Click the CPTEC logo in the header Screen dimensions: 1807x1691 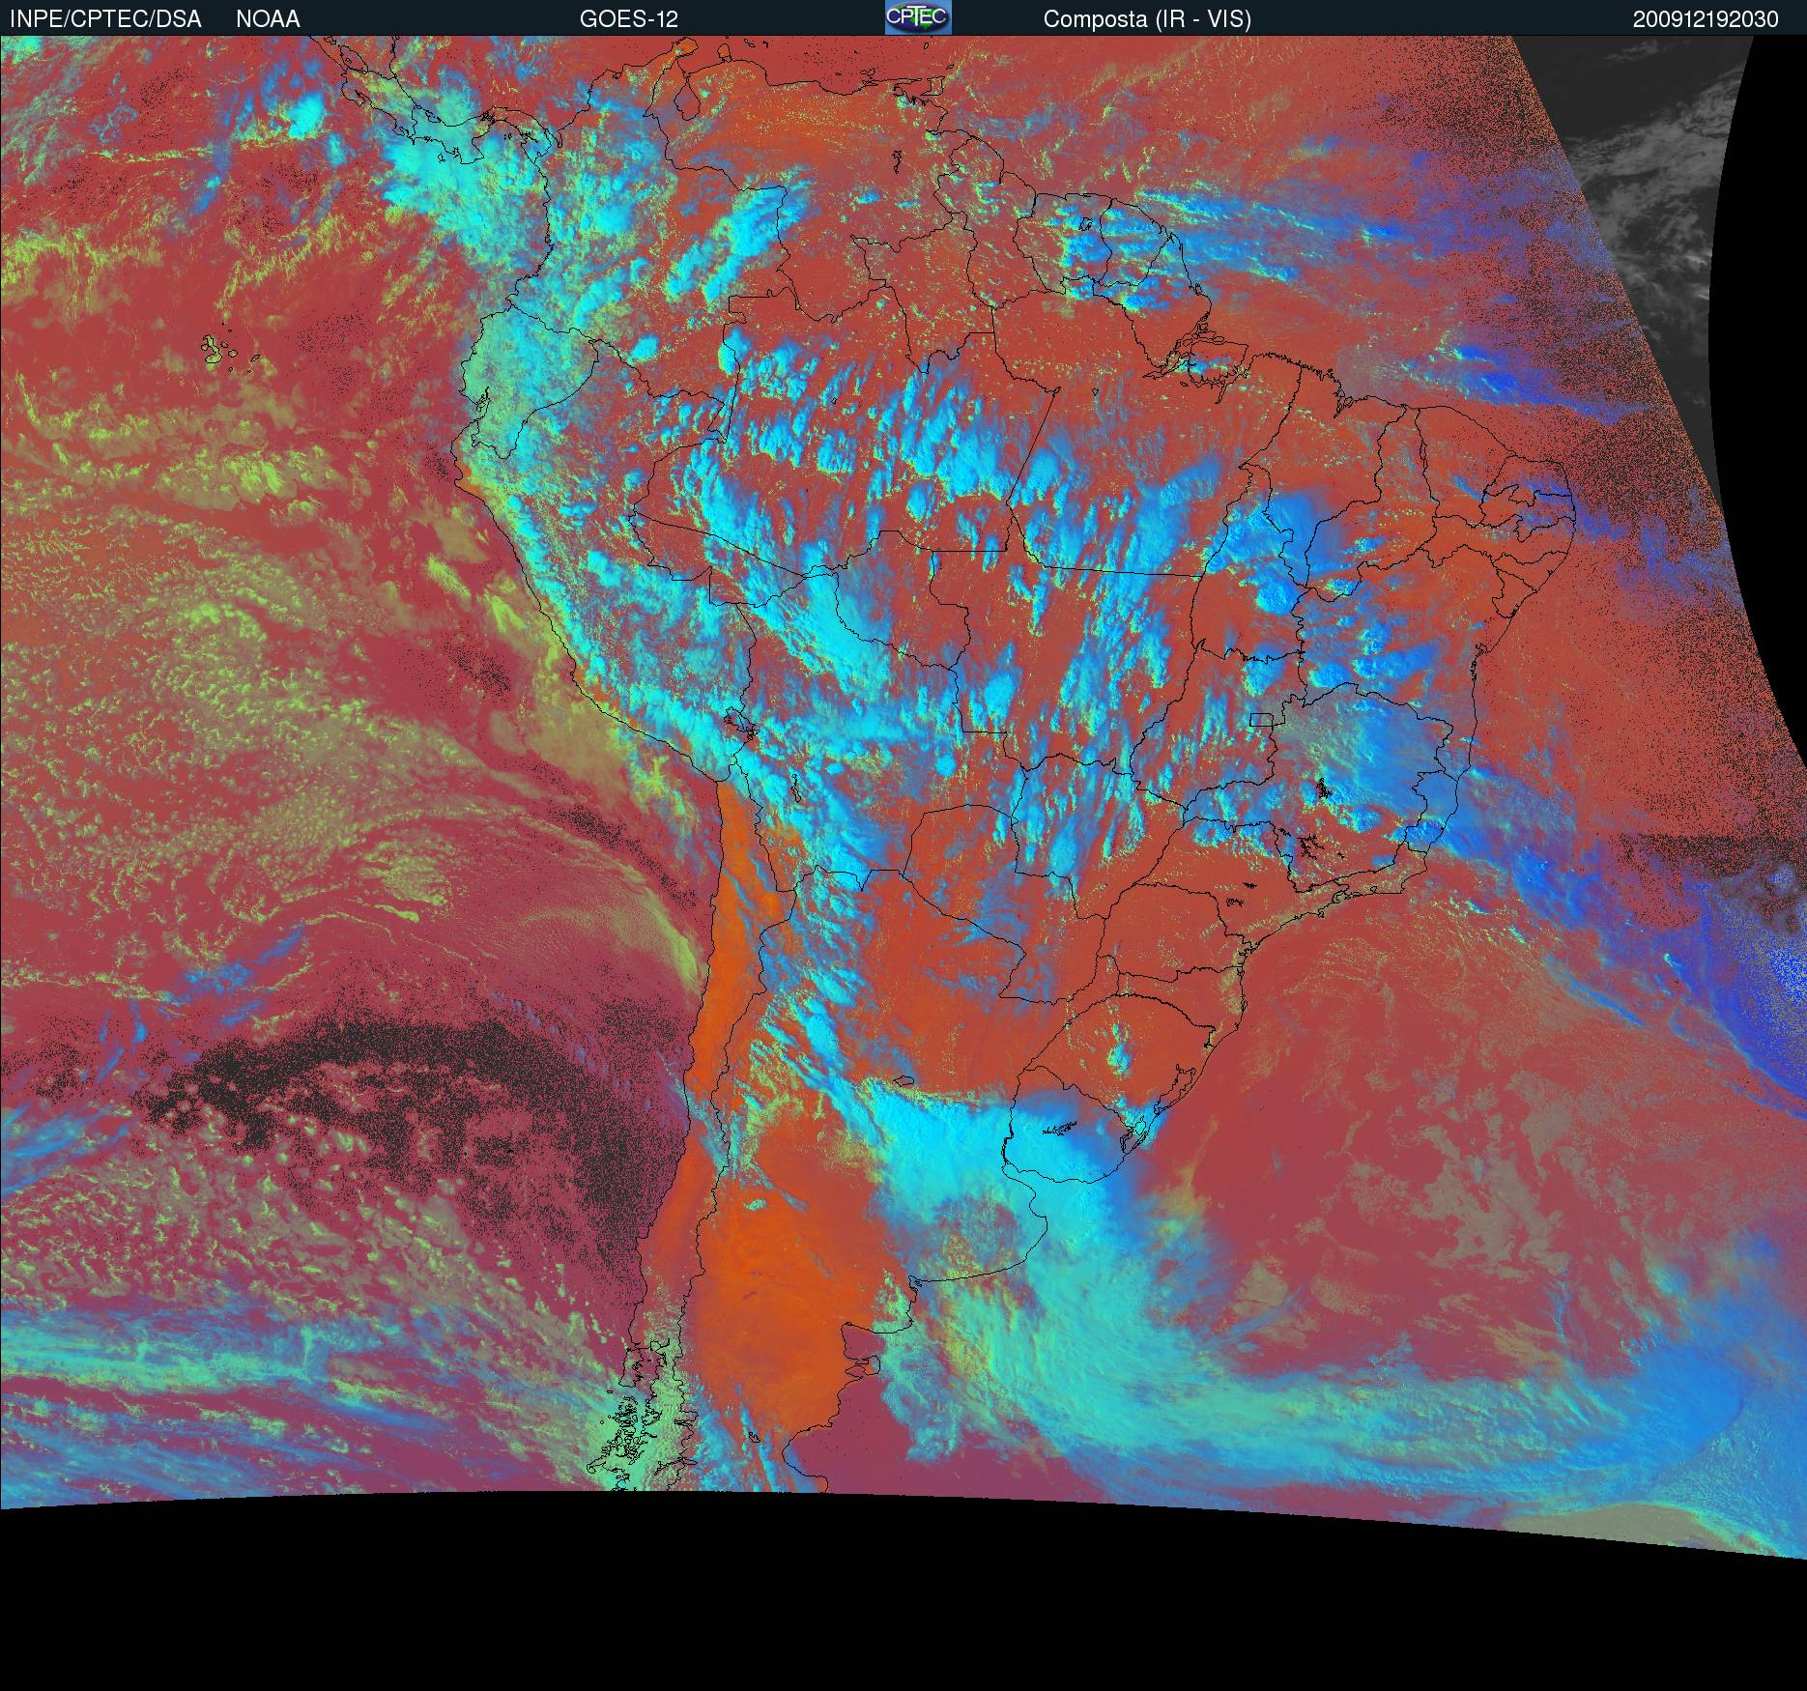917,17
